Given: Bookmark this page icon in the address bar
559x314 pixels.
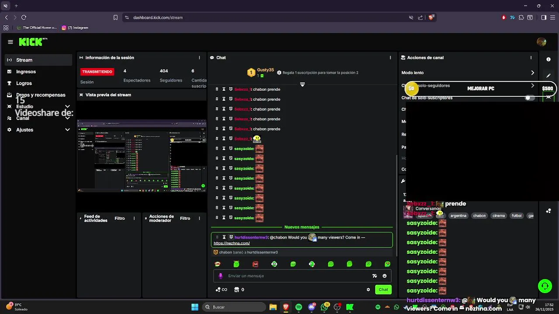Looking at the screenshot, I should [115, 17].
